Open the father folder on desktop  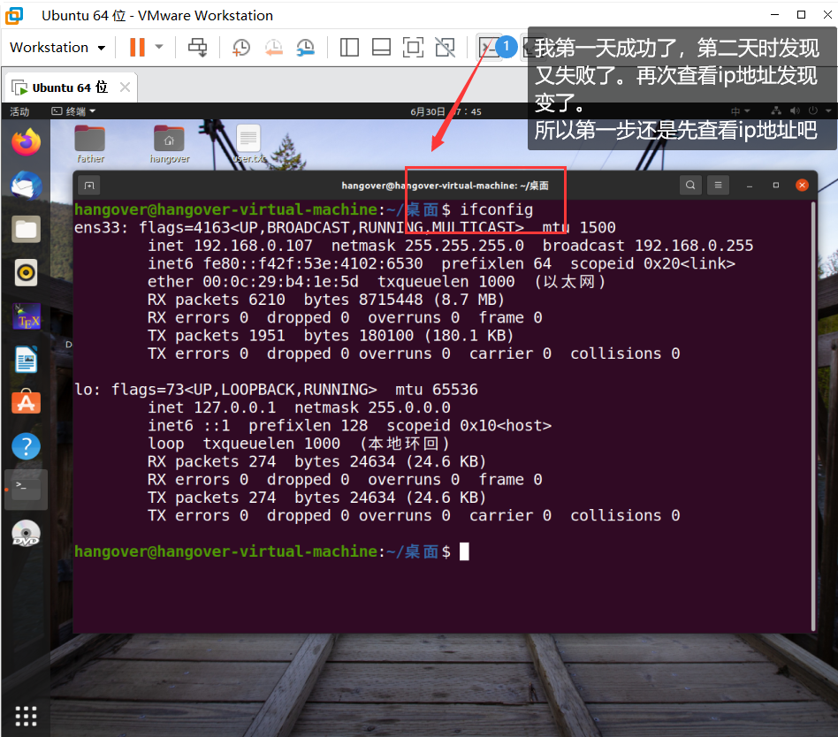pos(90,144)
